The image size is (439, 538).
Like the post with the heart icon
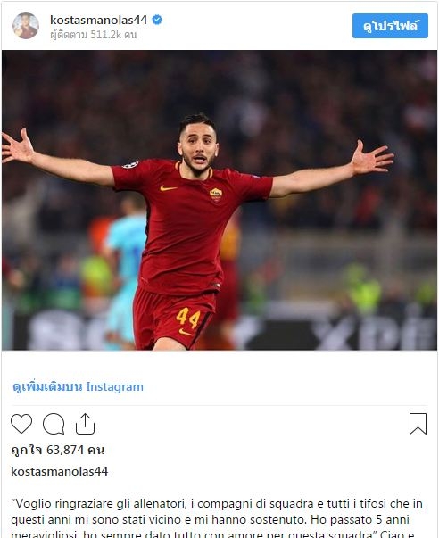[x=21, y=424]
